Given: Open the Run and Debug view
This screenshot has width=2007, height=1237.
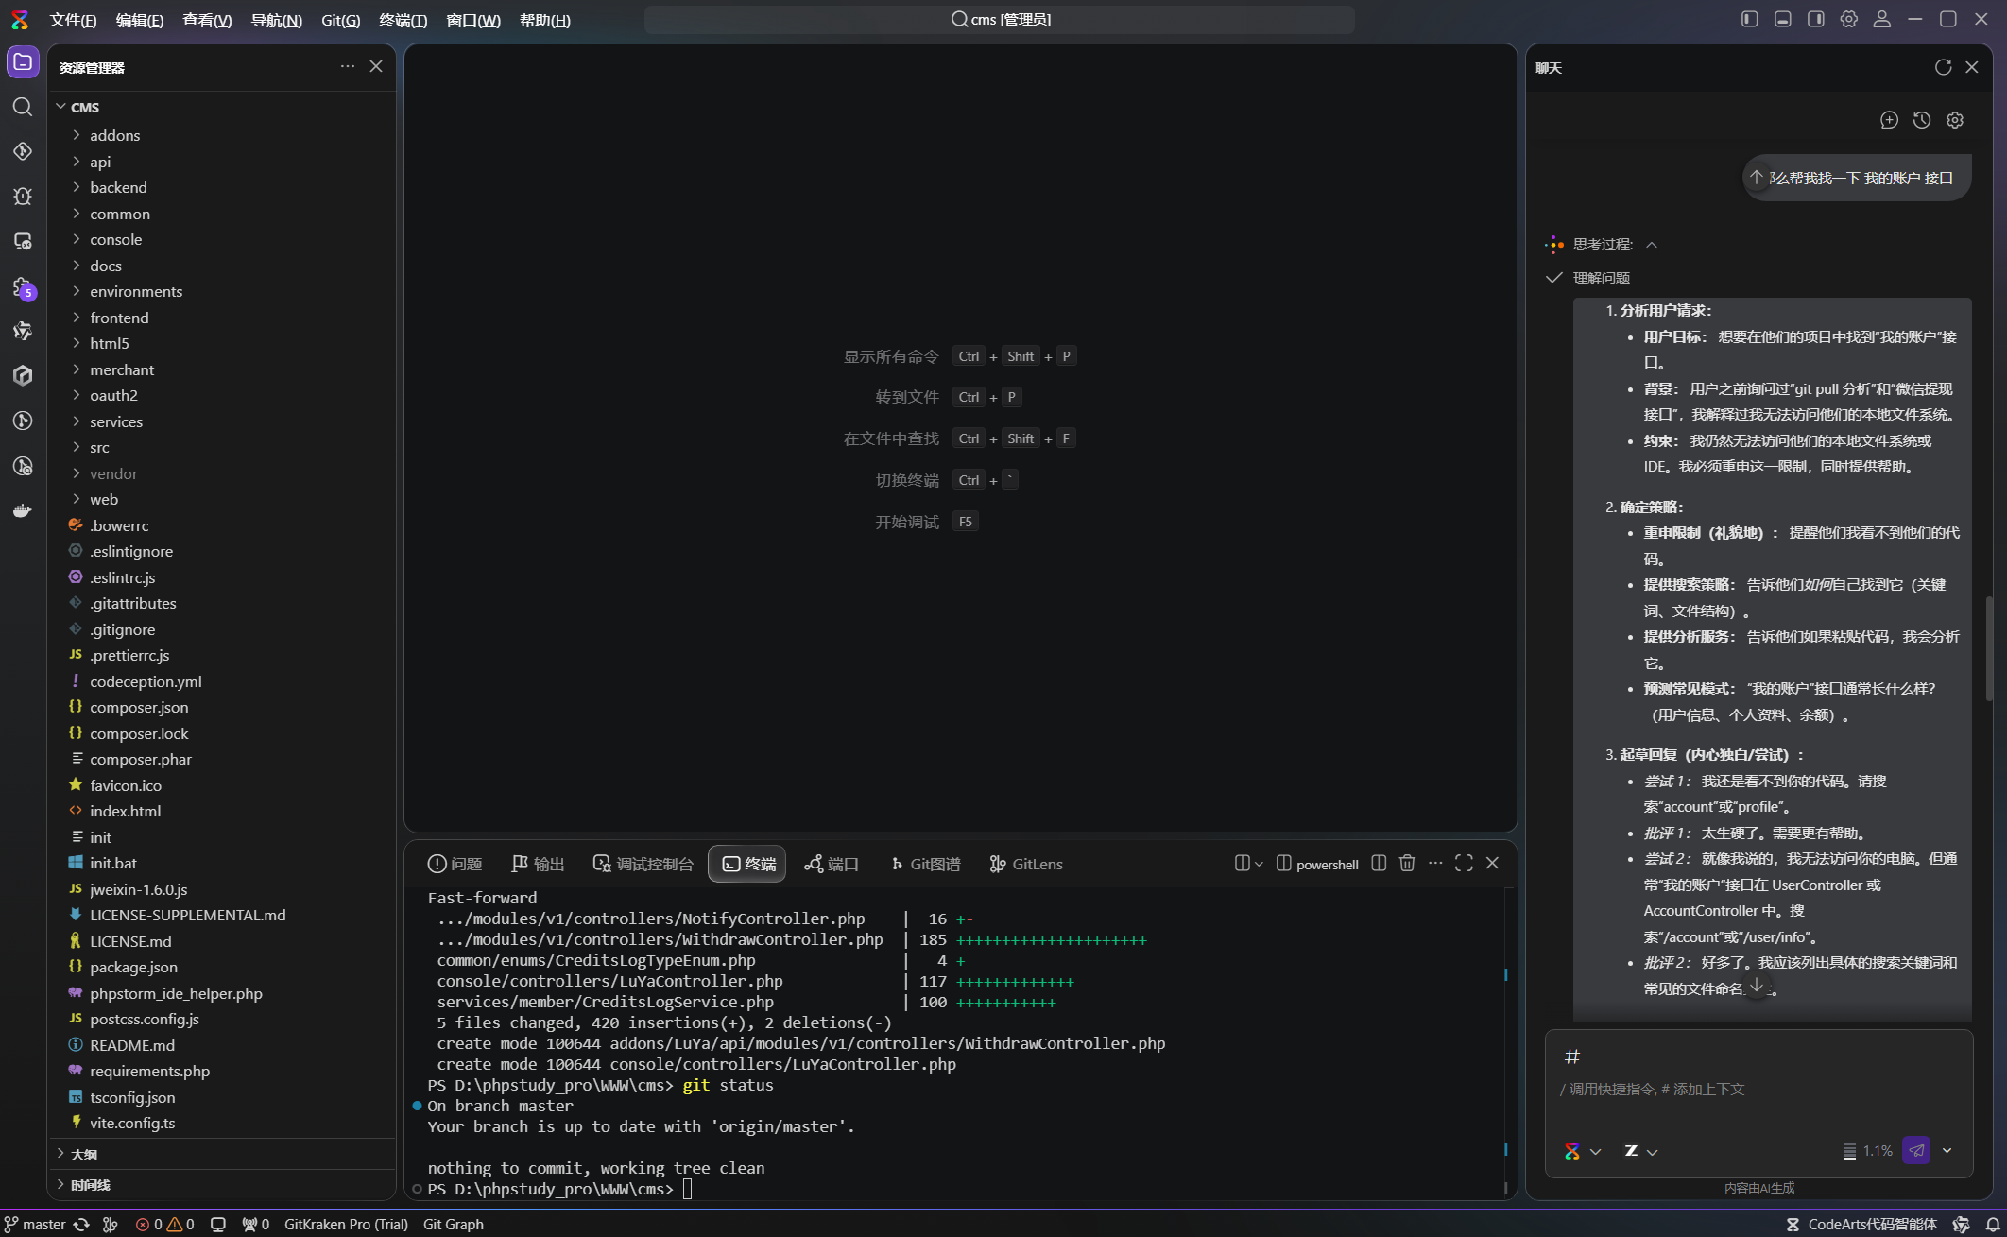Looking at the screenshot, I should [23, 197].
